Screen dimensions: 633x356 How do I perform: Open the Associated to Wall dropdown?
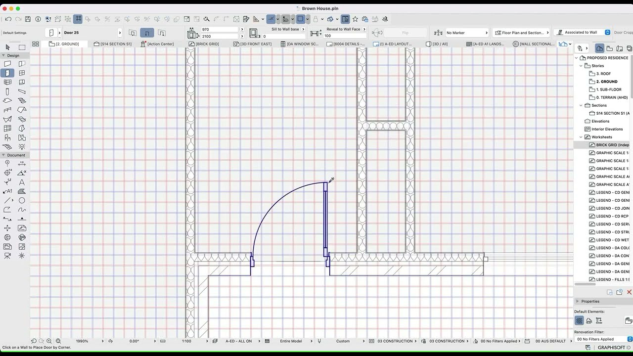point(583,33)
